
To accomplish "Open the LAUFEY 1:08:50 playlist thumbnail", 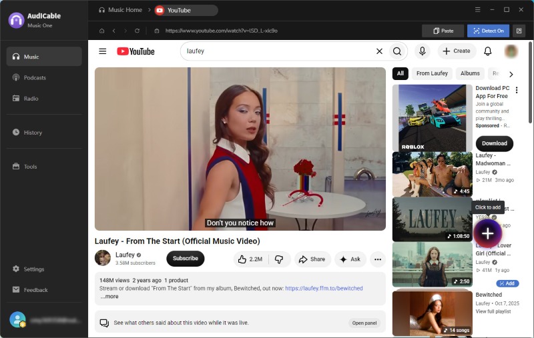I will [x=432, y=219].
